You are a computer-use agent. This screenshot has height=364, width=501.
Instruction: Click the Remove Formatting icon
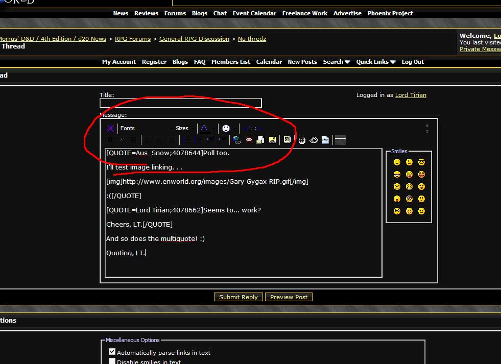coord(110,128)
